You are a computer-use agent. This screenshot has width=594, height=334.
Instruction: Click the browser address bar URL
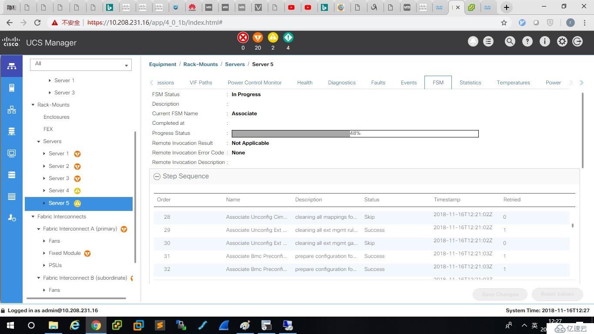tap(155, 23)
